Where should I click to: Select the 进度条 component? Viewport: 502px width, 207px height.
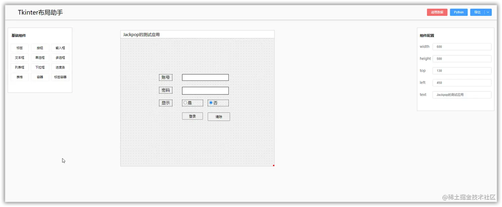point(60,67)
